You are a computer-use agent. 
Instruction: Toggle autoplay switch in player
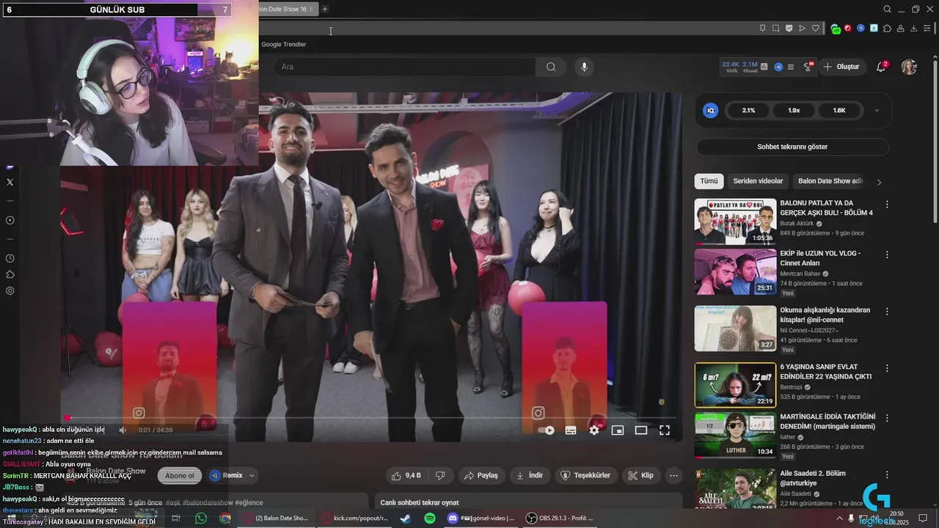point(547,430)
